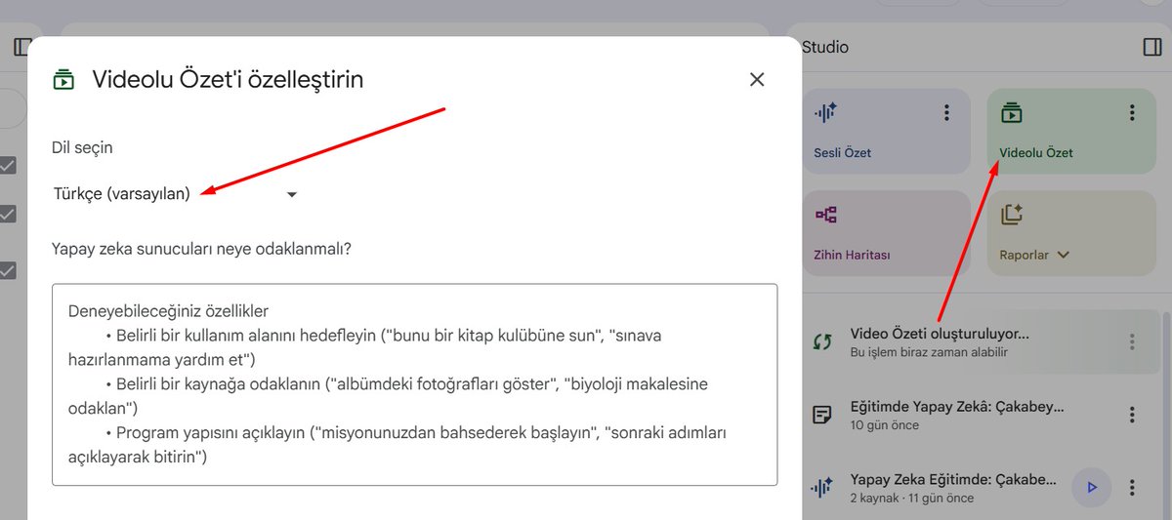Collapse the Studio panel with sidebar icon
Image resolution: width=1172 pixels, height=520 pixels.
pyautogui.click(x=1151, y=47)
